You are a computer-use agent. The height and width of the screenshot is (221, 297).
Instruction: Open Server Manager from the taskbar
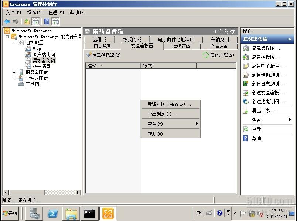[x=34, y=213]
